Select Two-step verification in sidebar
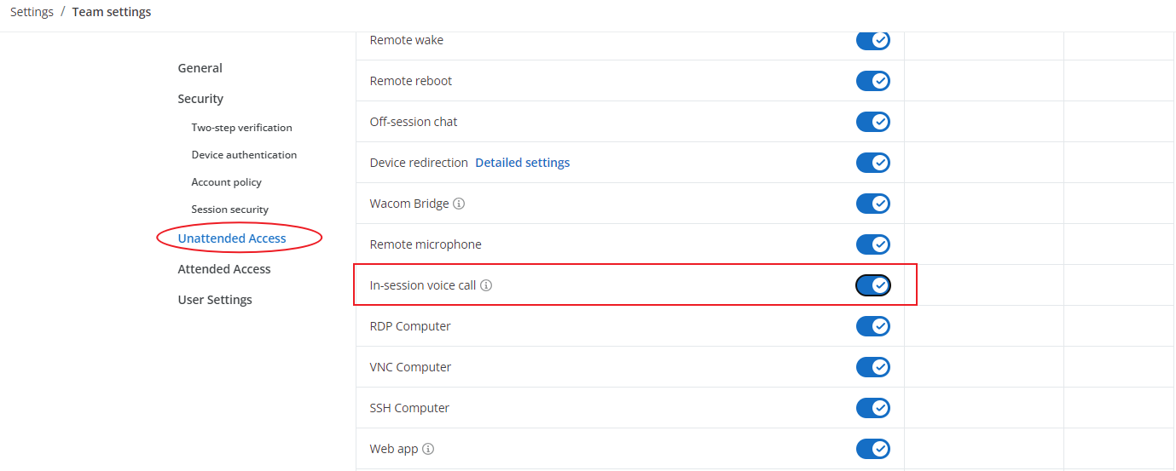Viewport: 1176px width, 471px height. (x=241, y=128)
